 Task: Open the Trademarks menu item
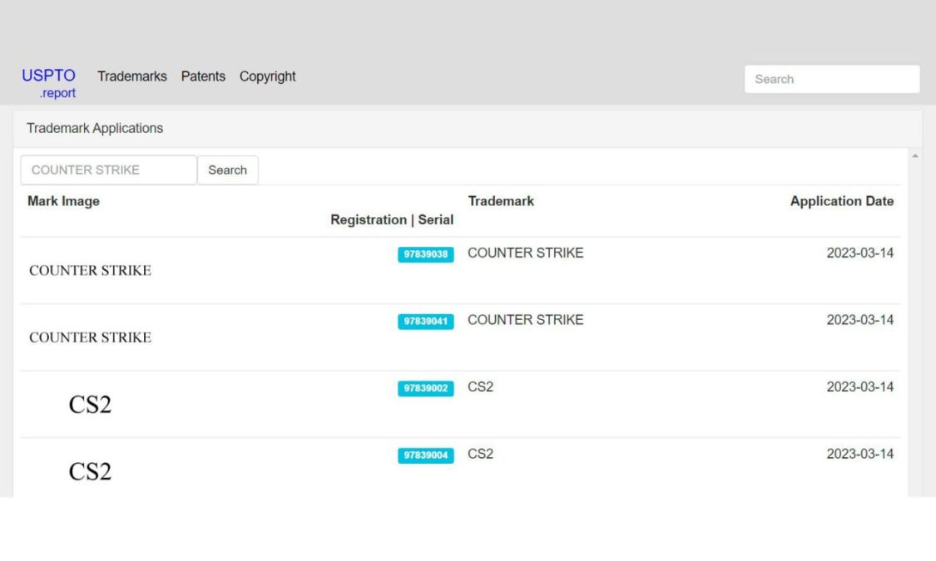132,76
